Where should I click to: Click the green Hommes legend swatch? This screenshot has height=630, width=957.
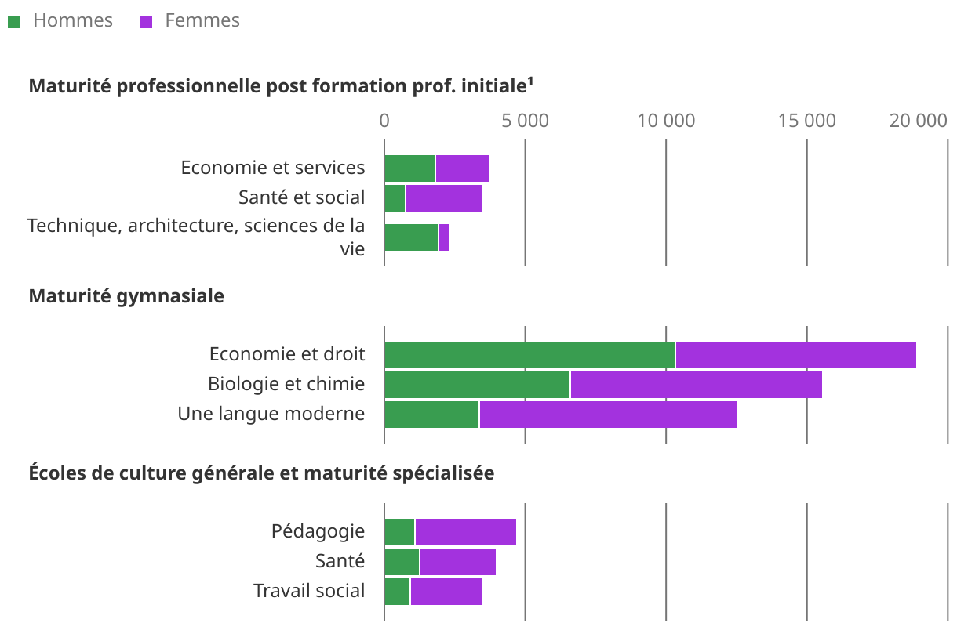(14, 22)
